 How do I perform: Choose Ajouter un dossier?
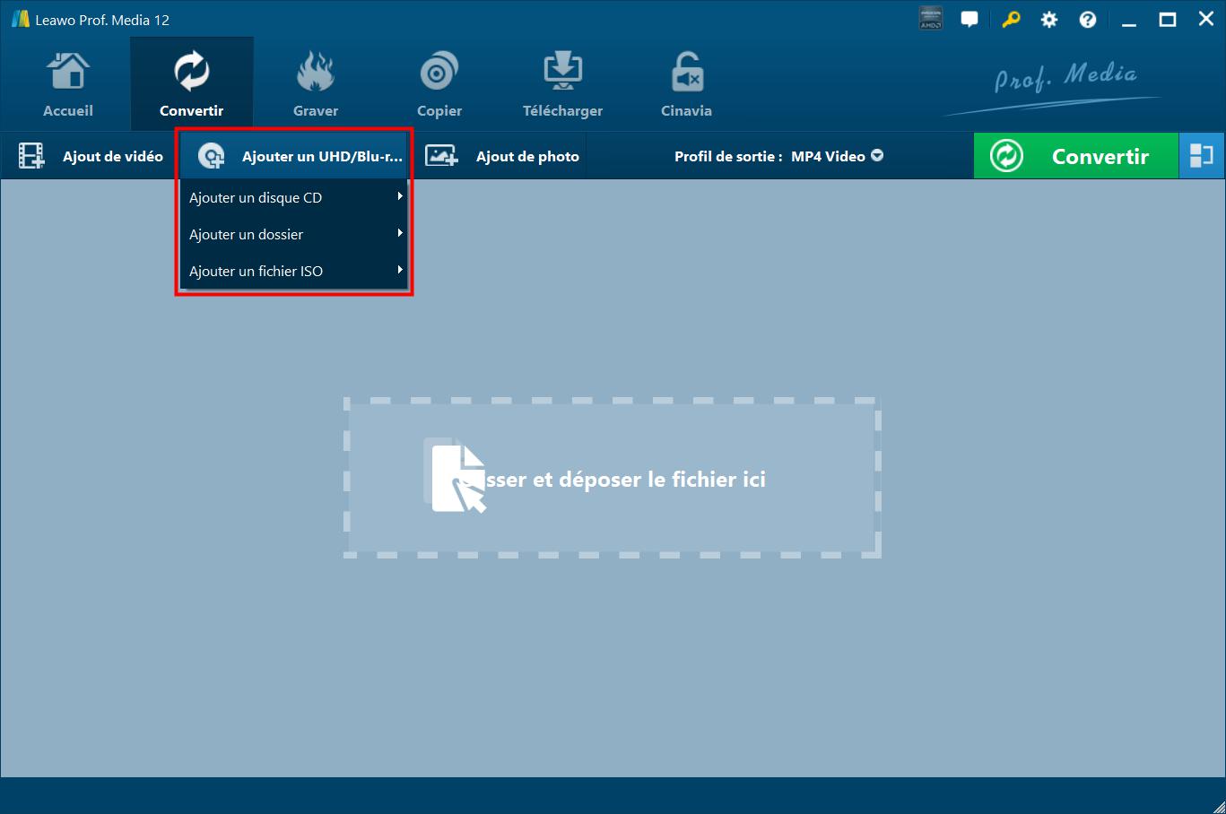(294, 234)
